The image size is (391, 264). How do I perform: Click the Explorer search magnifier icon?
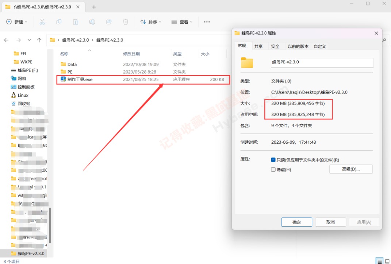[384, 40]
